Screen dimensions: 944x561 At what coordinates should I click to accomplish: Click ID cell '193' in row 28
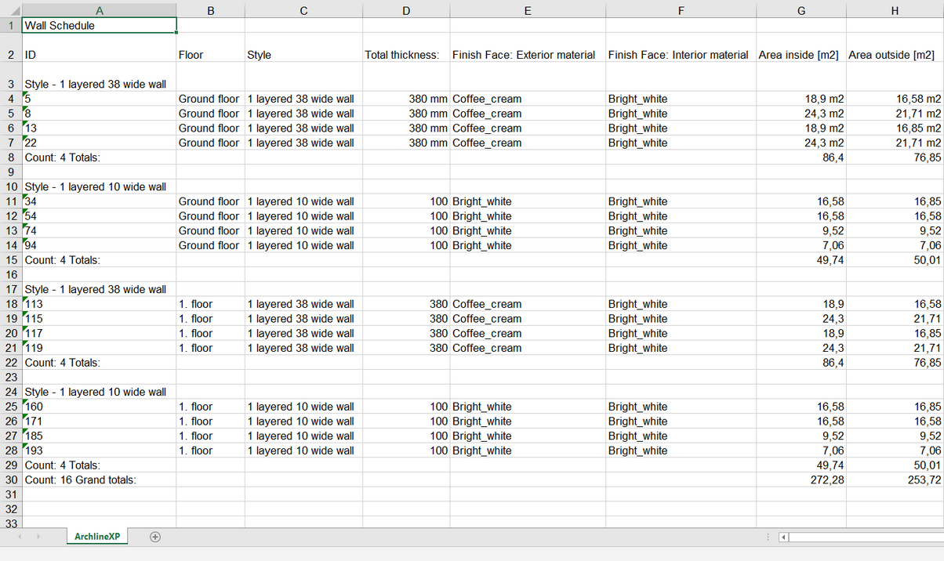(99, 451)
